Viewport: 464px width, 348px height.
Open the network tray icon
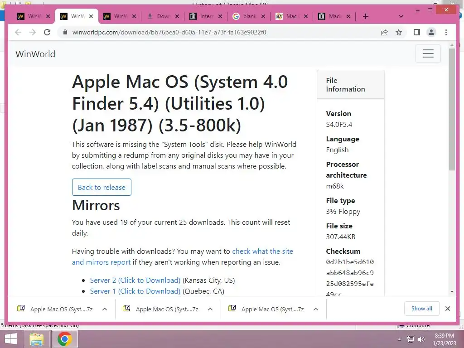coord(410,339)
